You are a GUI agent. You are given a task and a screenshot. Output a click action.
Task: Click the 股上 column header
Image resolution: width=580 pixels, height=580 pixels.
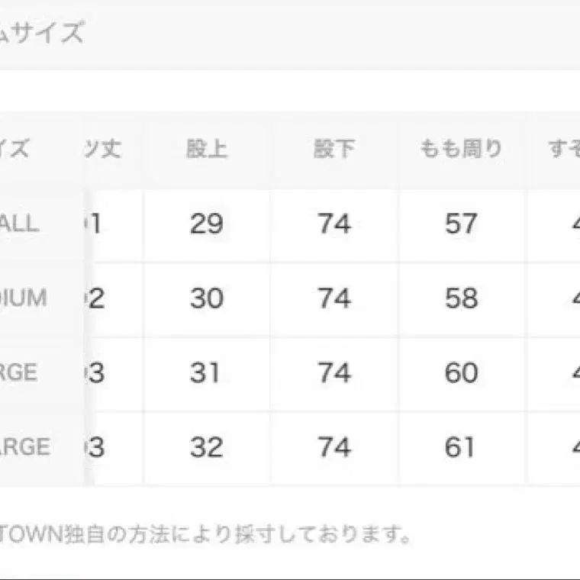[x=206, y=149]
